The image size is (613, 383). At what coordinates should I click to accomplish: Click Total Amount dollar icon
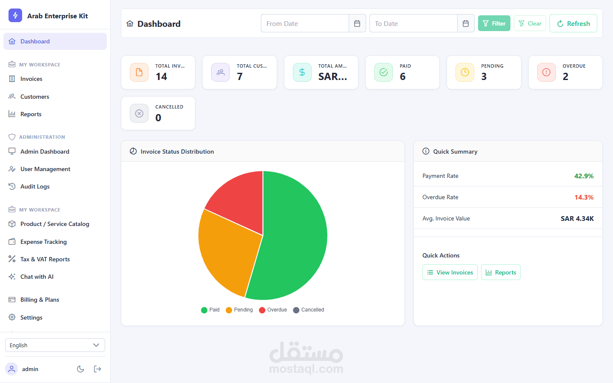tap(302, 72)
